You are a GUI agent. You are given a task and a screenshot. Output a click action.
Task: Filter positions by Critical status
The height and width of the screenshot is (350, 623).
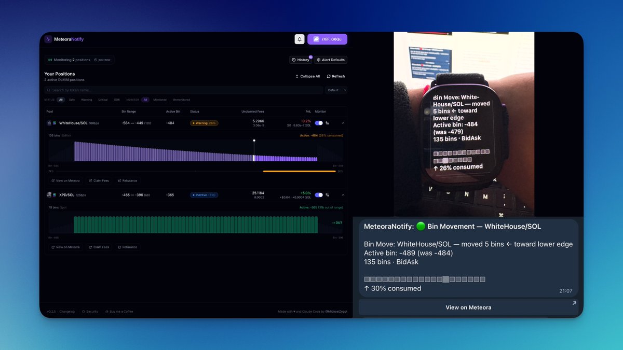102,100
